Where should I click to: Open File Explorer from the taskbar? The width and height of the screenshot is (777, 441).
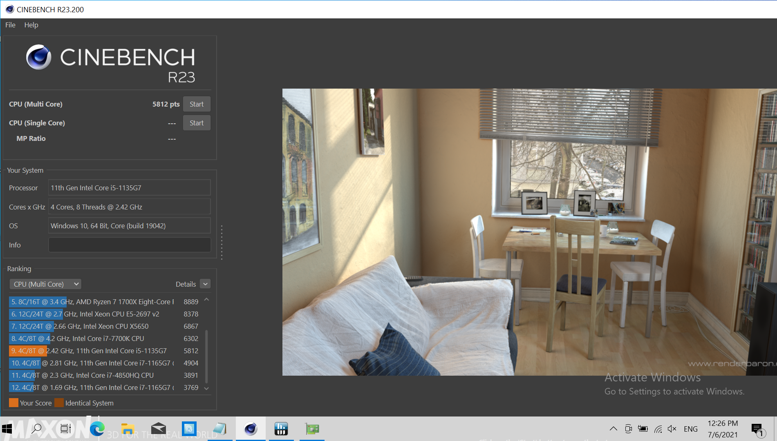pyautogui.click(x=128, y=429)
